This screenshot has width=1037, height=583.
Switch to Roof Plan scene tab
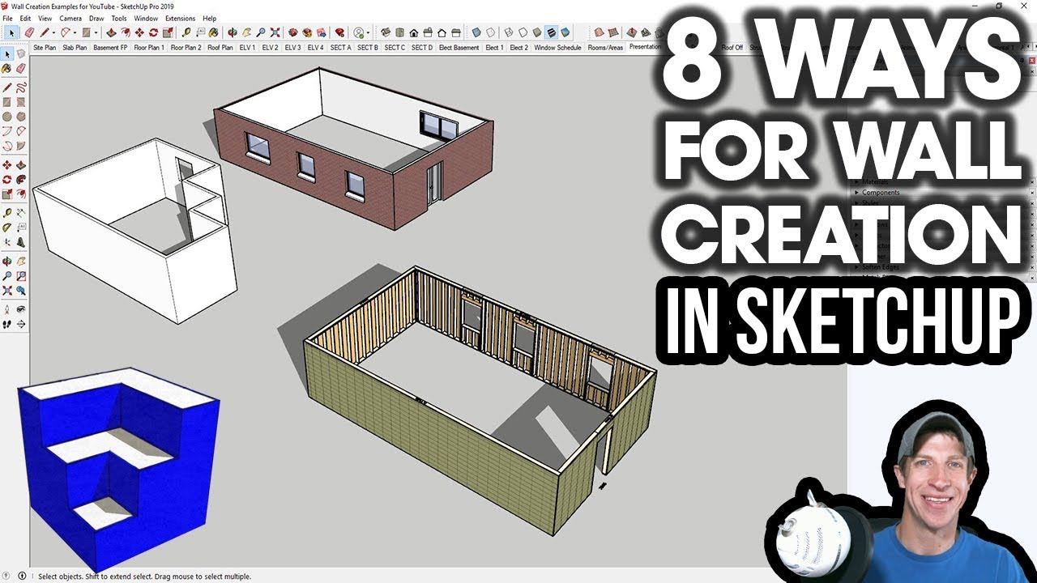[220, 48]
